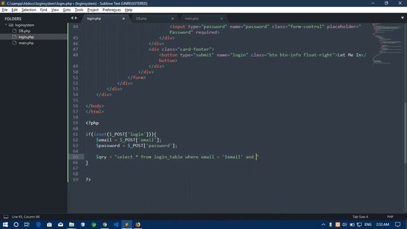Click the minimap code overview
The width and height of the screenshot is (407, 229).
[387, 44]
